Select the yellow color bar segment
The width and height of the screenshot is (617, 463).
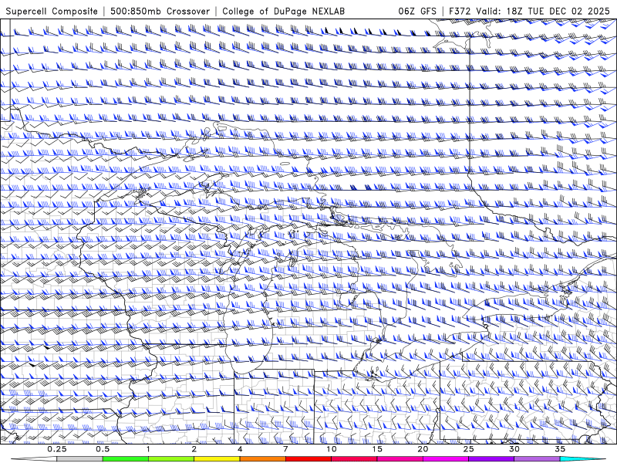217,459
